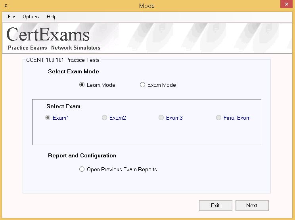This screenshot has width=295, height=220.
Task: Open the Options menu
Action: click(31, 17)
